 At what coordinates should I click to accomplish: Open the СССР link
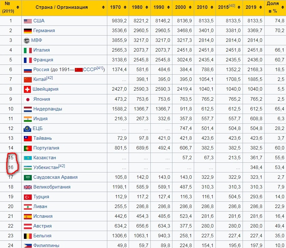[x=89, y=70]
